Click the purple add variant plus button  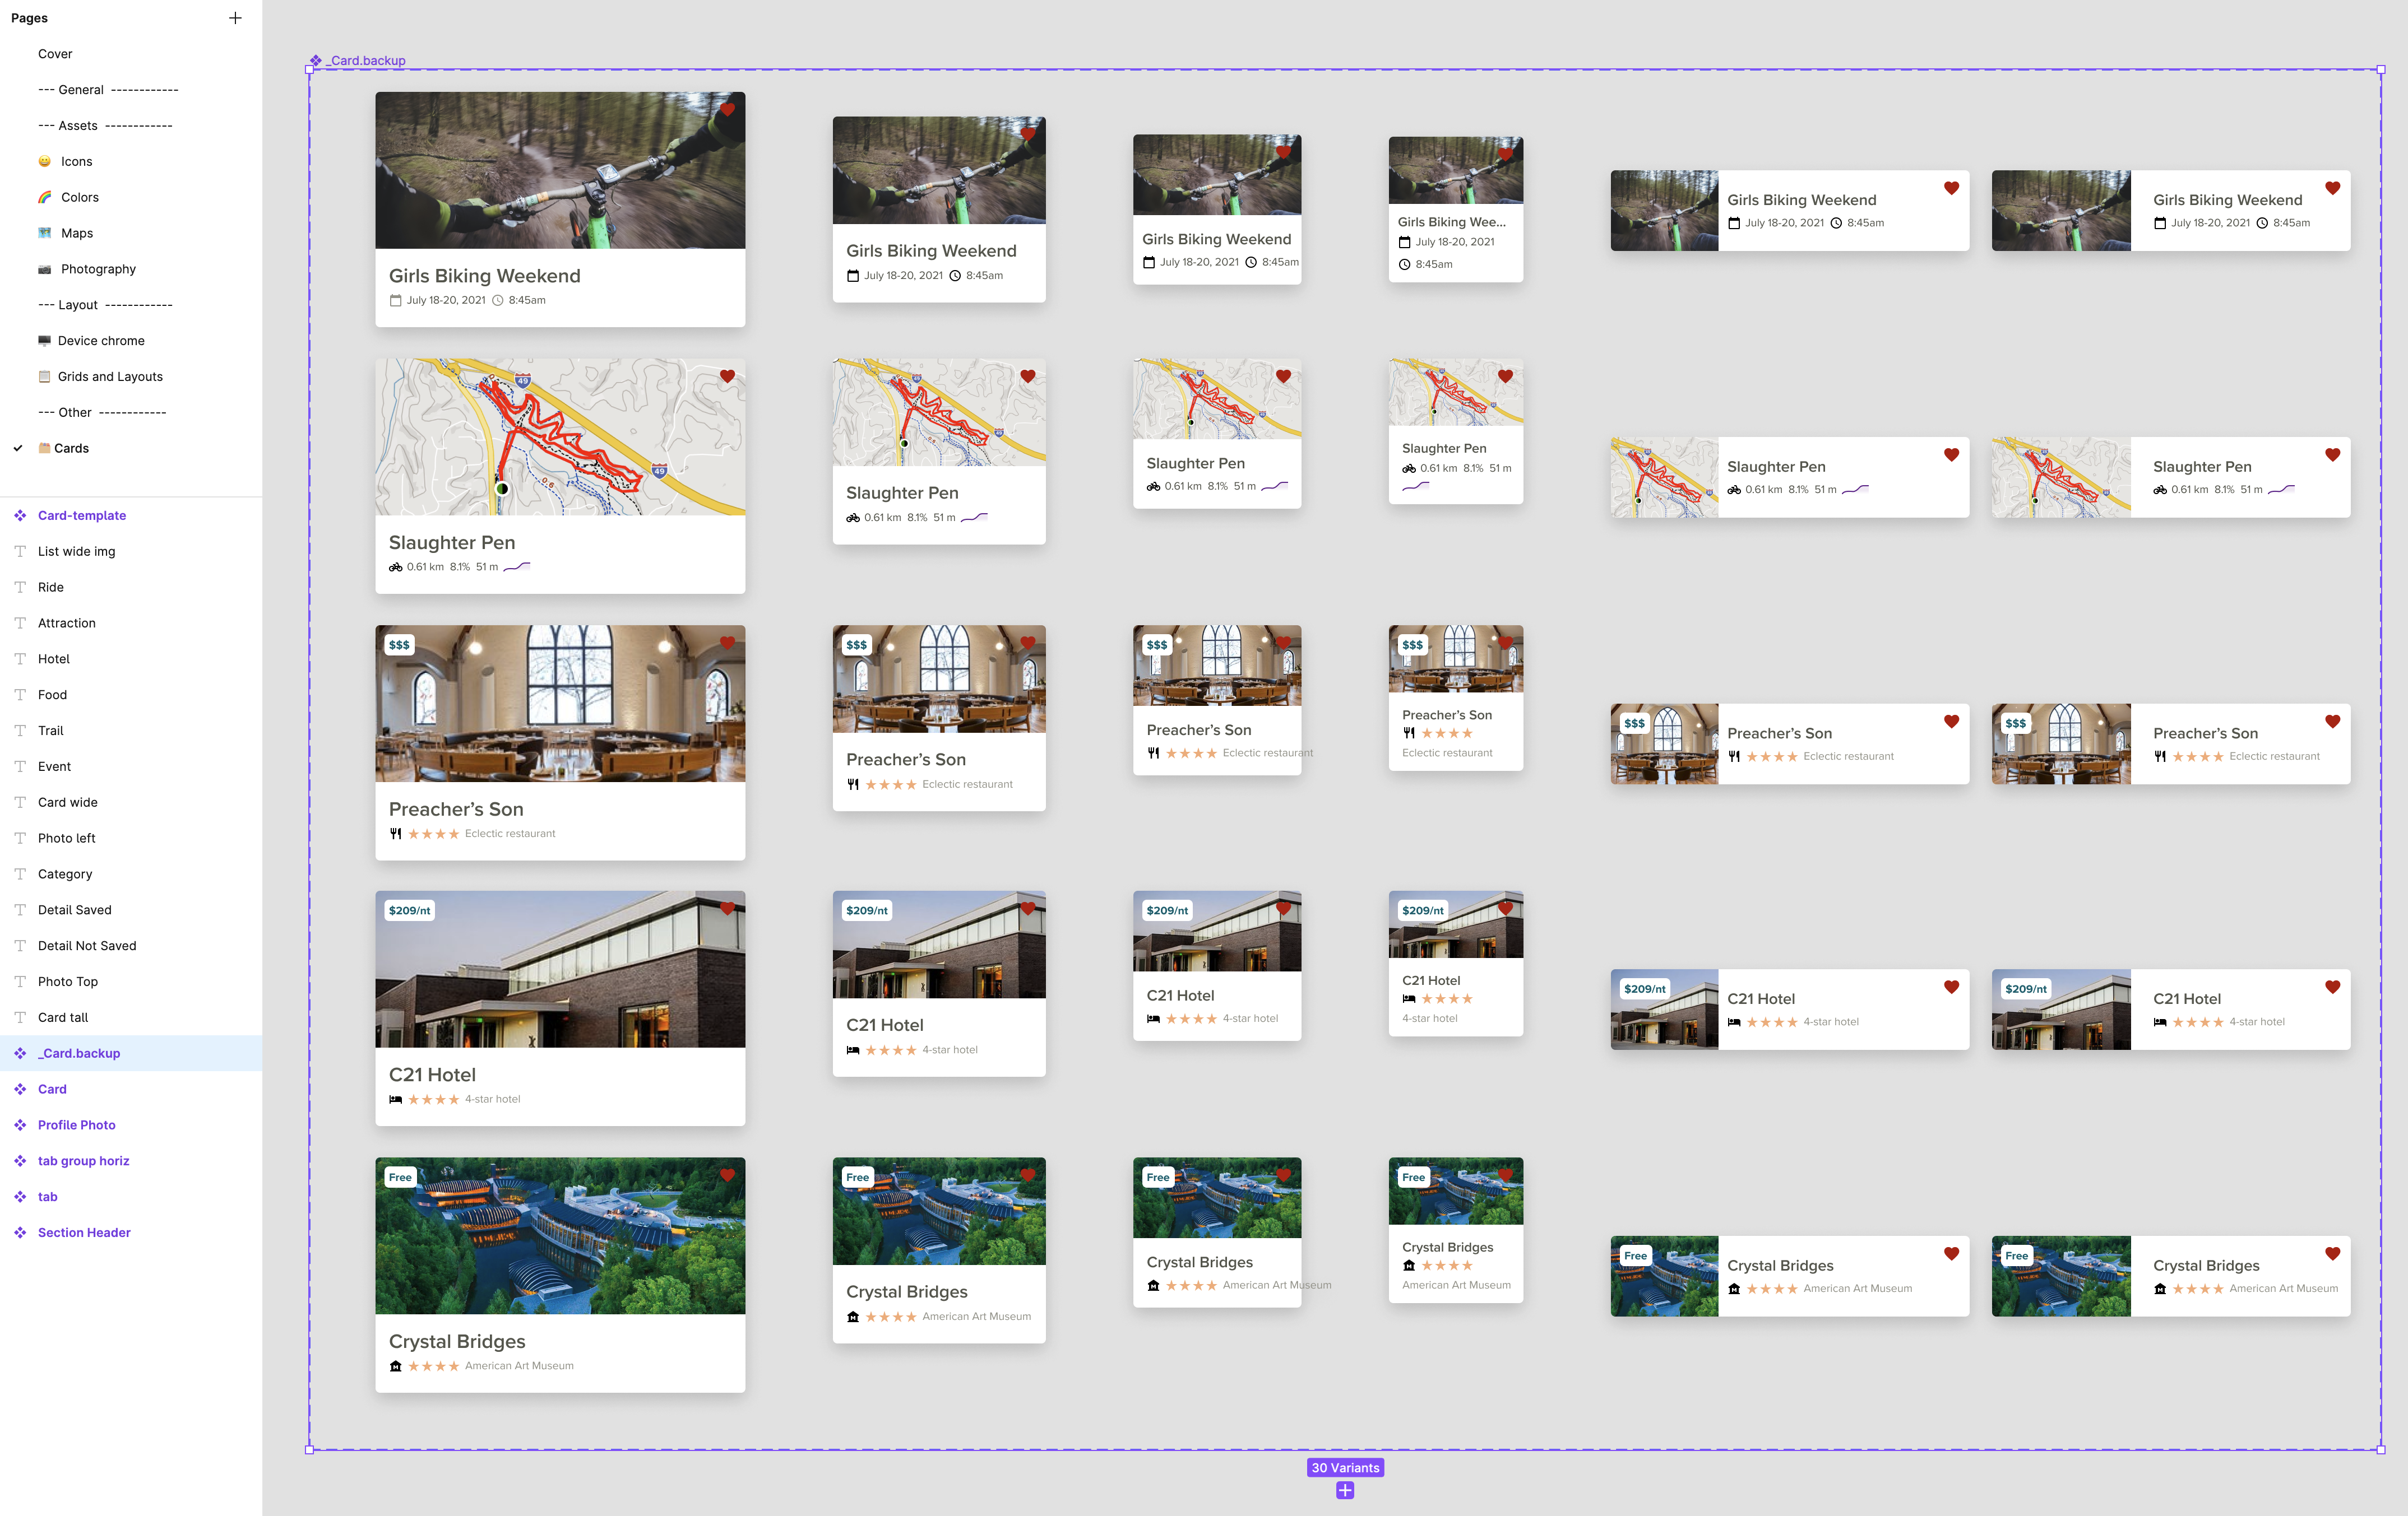point(1345,1490)
